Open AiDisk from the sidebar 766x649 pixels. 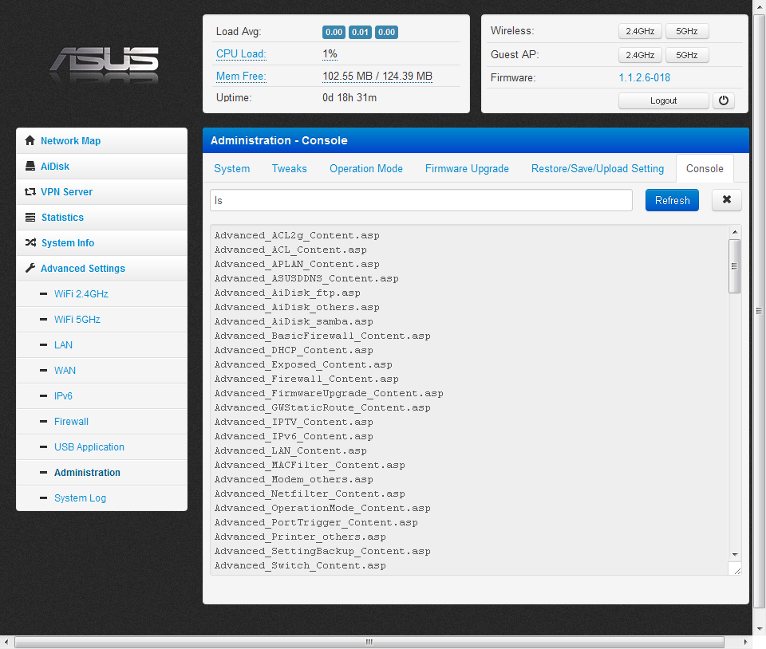tap(55, 167)
